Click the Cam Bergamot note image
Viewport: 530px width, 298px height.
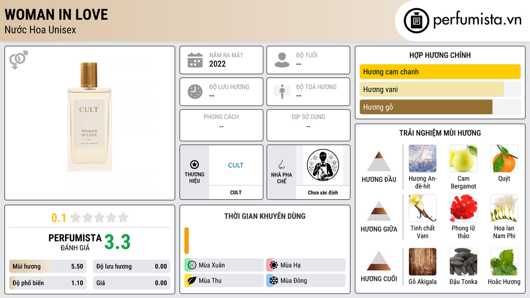(463, 158)
